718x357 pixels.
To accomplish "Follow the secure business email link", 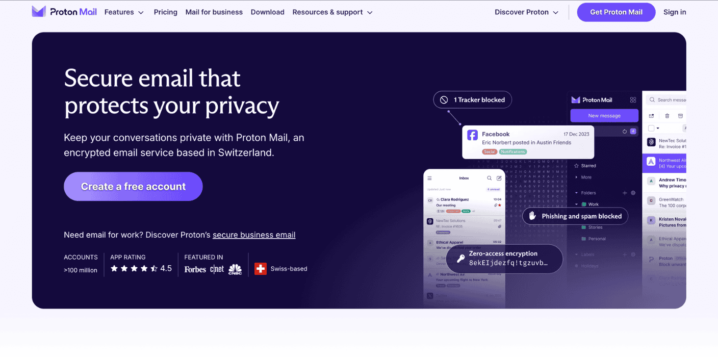I will (x=254, y=235).
